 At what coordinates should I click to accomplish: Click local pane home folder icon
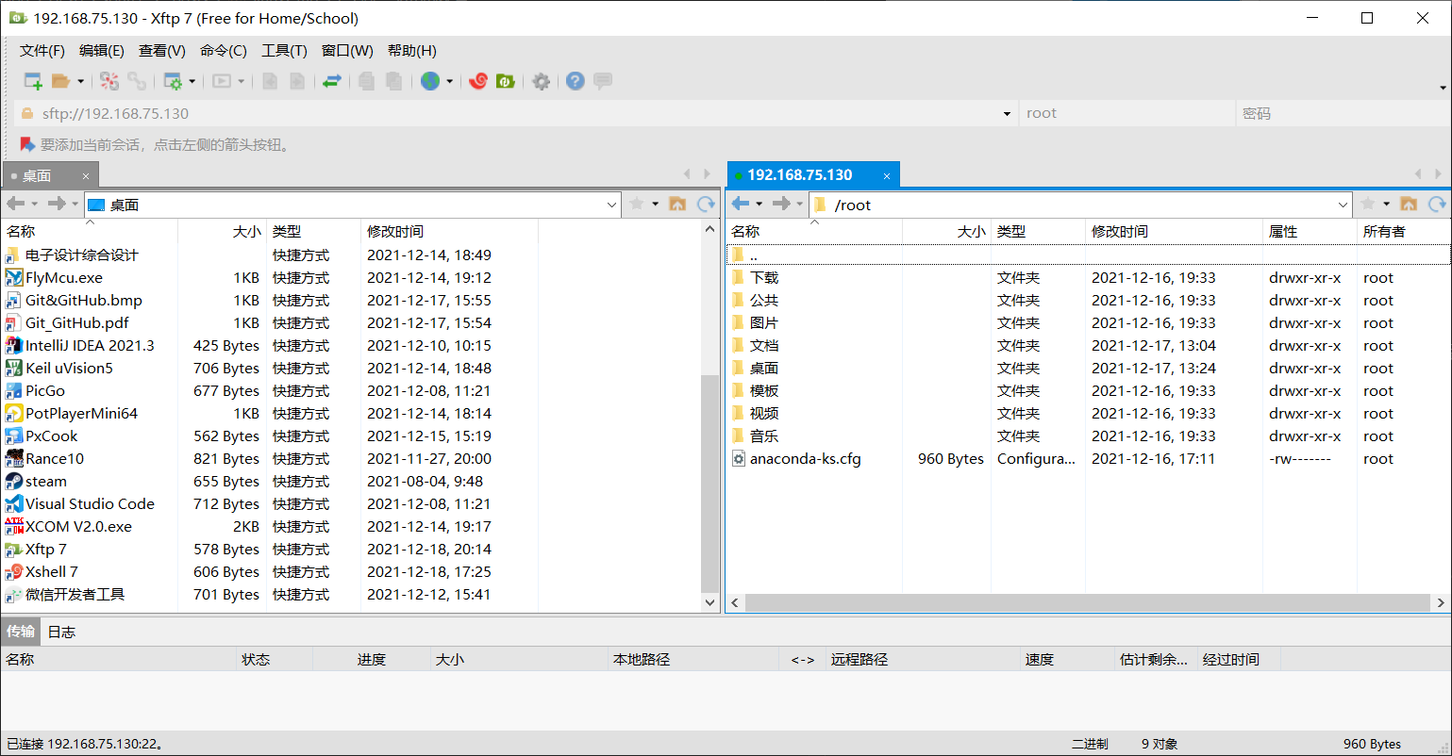click(x=677, y=204)
